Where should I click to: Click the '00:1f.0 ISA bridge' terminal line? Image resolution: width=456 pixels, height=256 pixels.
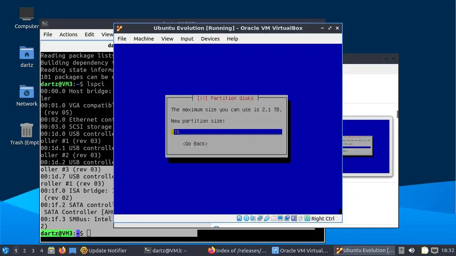click(77, 191)
